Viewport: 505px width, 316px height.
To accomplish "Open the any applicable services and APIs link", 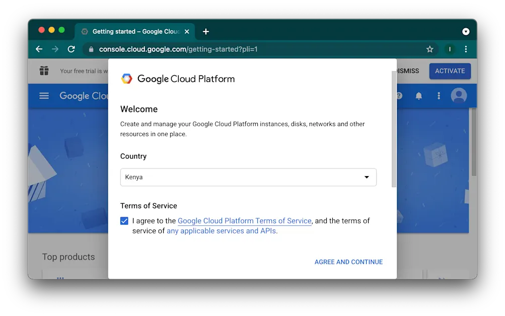I will 222,231.
